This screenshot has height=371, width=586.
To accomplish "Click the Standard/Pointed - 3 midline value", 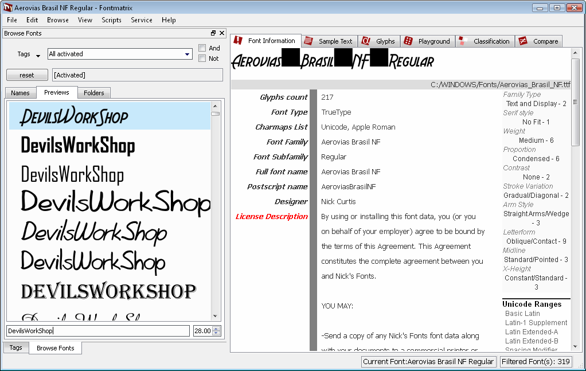I will [x=536, y=260].
